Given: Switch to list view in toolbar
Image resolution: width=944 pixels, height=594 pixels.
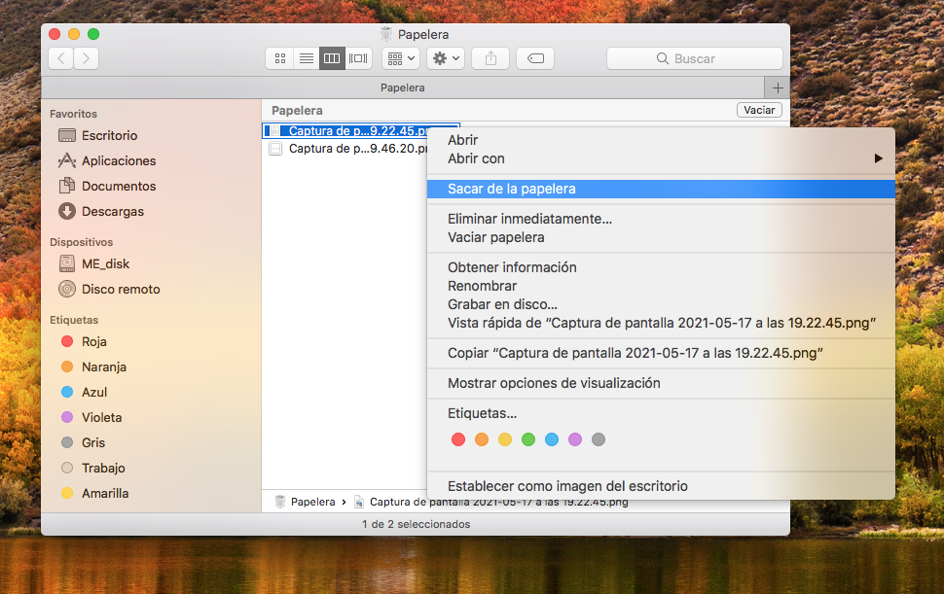Looking at the screenshot, I should (x=307, y=58).
